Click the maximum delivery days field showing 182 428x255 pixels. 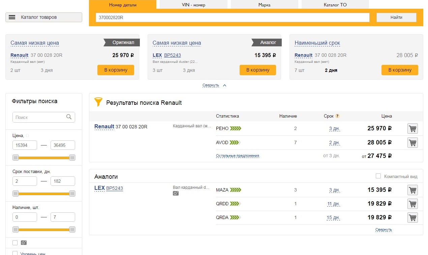pos(63,181)
